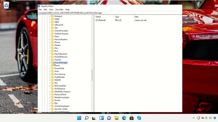Expand the Print key chevron
Viewport: 218px width, 122px height.
[50, 72]
